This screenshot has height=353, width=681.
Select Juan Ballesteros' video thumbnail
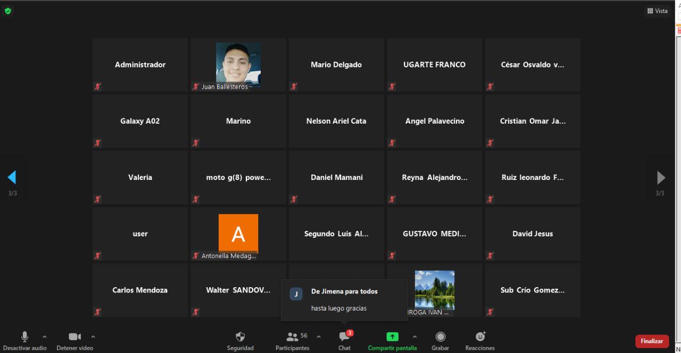point(238,63)
